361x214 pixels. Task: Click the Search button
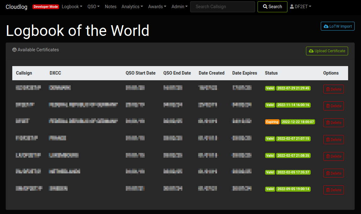pyautogui.click(x=272, y=7)
